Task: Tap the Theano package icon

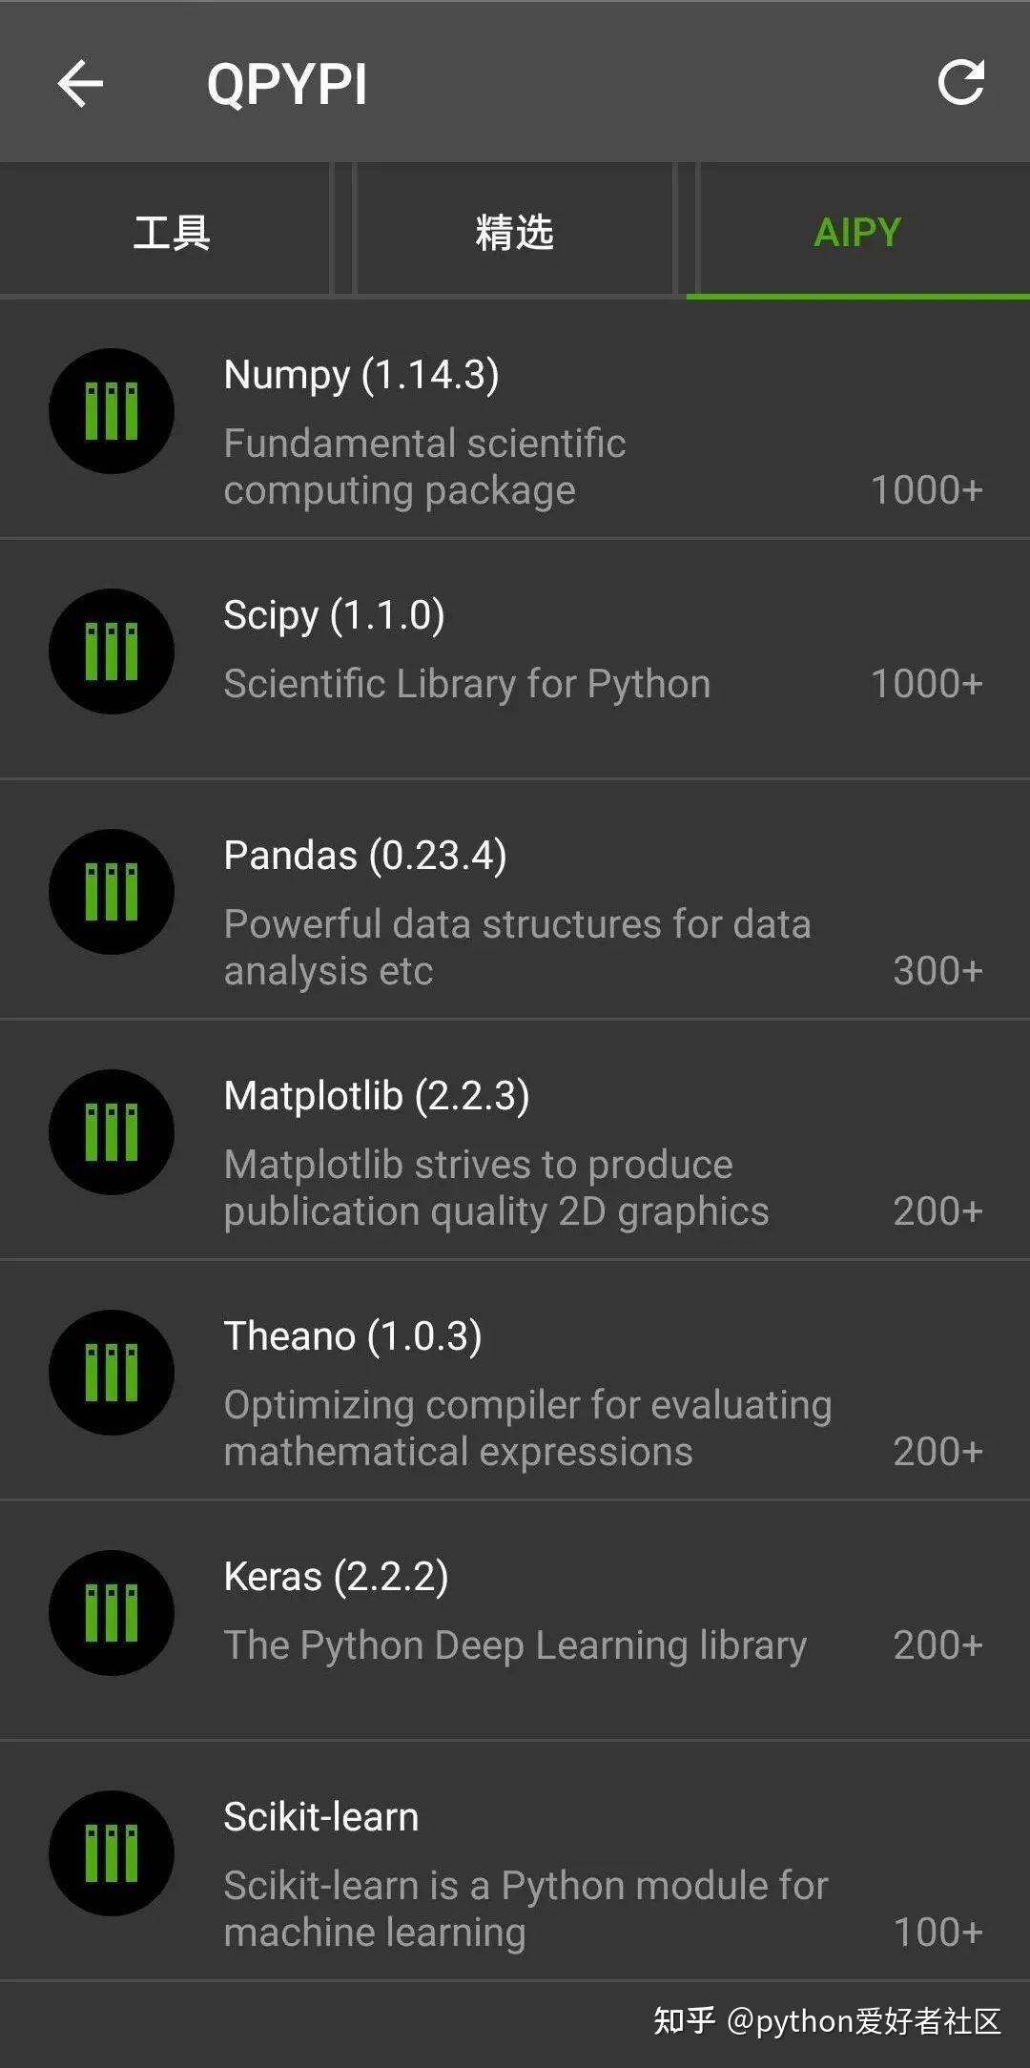Action: pos(112,1373)
